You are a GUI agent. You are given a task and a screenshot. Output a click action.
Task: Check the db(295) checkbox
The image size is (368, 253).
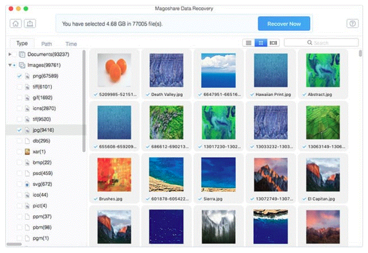click(20, 141)
